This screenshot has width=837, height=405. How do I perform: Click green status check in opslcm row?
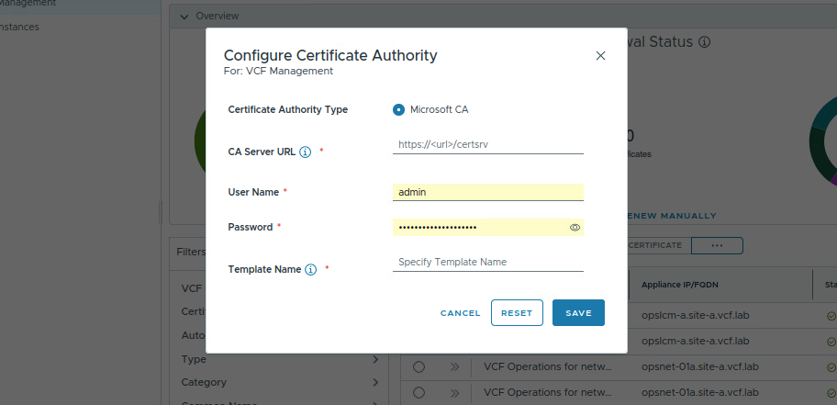(831, 316)
